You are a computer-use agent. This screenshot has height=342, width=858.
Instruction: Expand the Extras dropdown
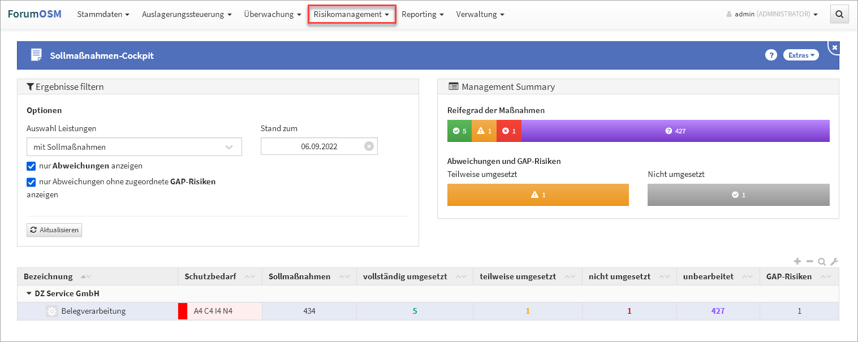pos(801,55)
